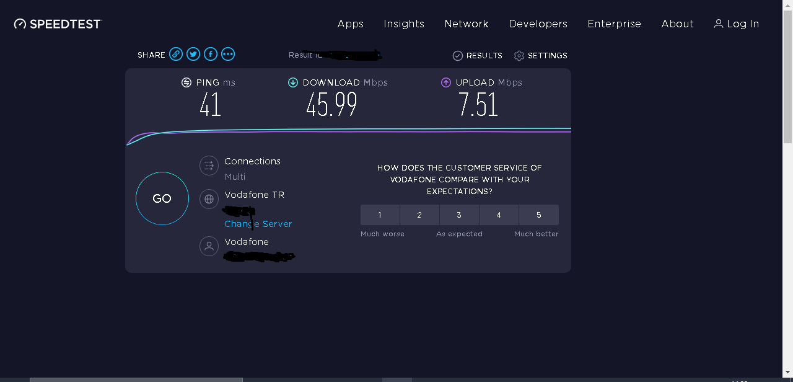Click the Settings gear icon
Image resolution: width=793 pixels, height=382 pixels.
519,56
